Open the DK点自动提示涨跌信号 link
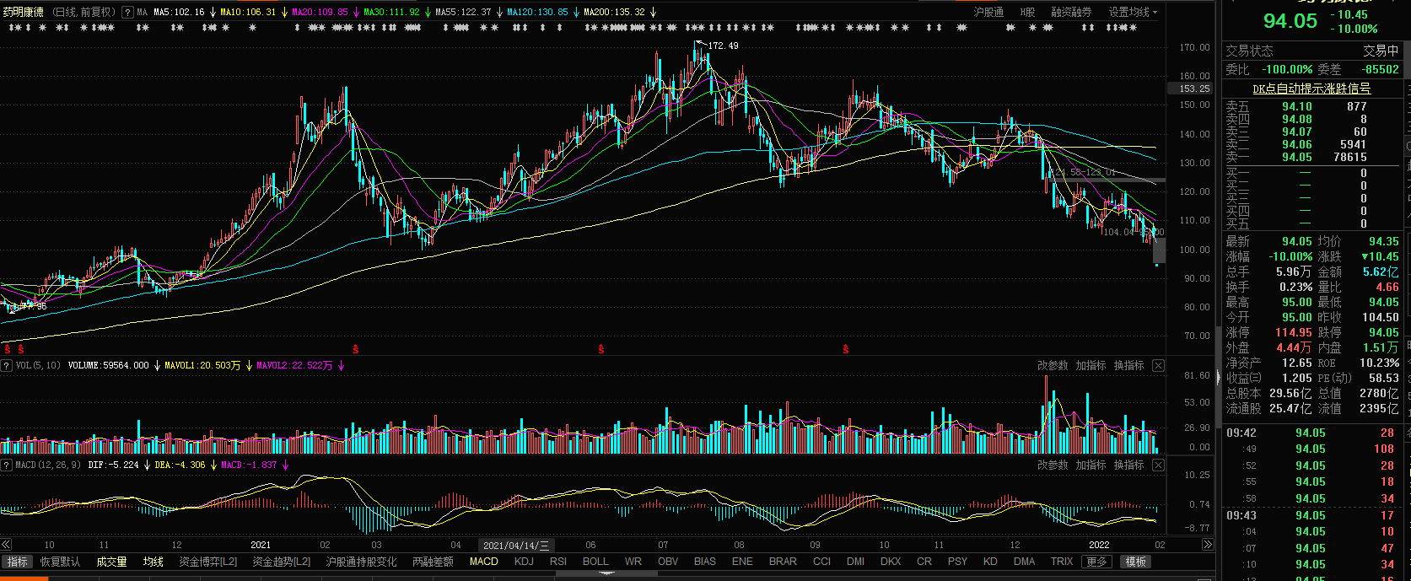Screen dimensions: 1411x581 click(1311, 89)
